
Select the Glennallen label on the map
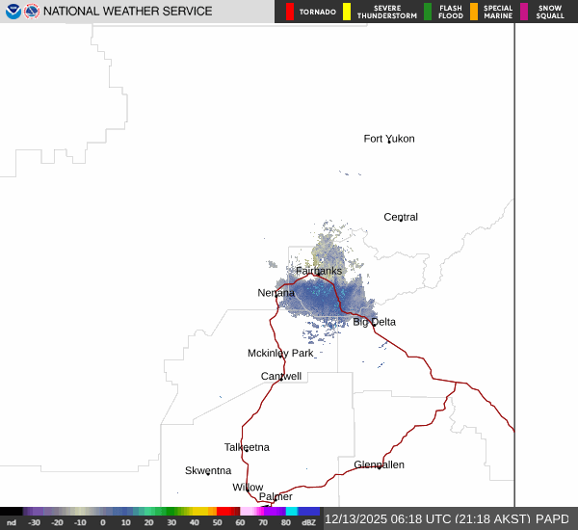[379, 464]
